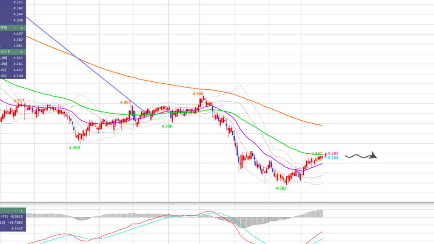Select the 4.082 low price label

[281, 188]
